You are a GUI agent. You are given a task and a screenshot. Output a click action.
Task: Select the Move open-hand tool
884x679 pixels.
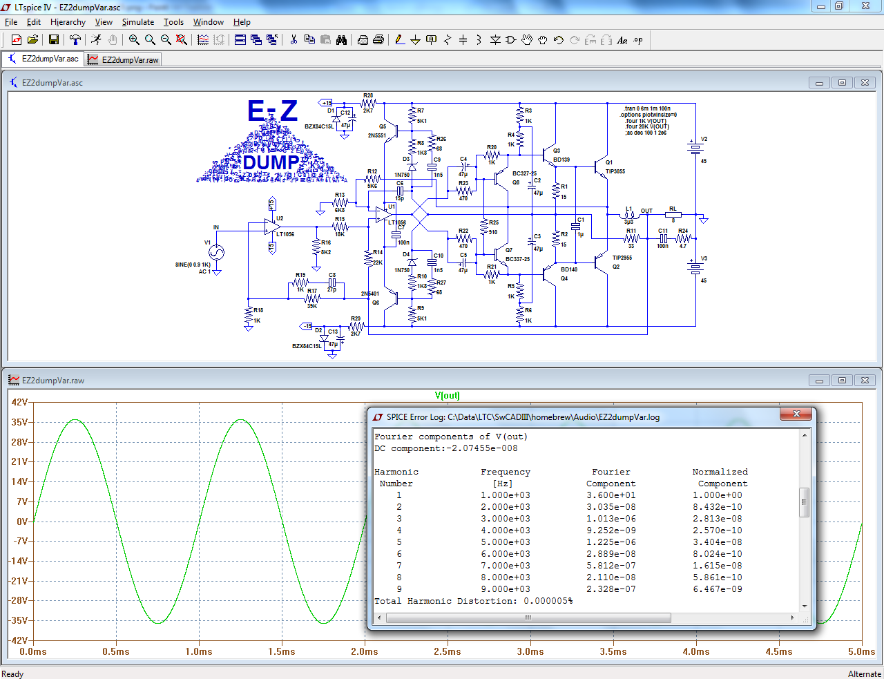click(527, 40)
